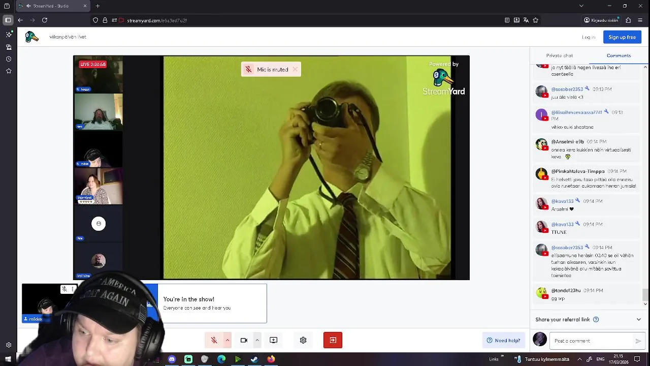Open the list all tabs chevron

(x=581, y=6)
